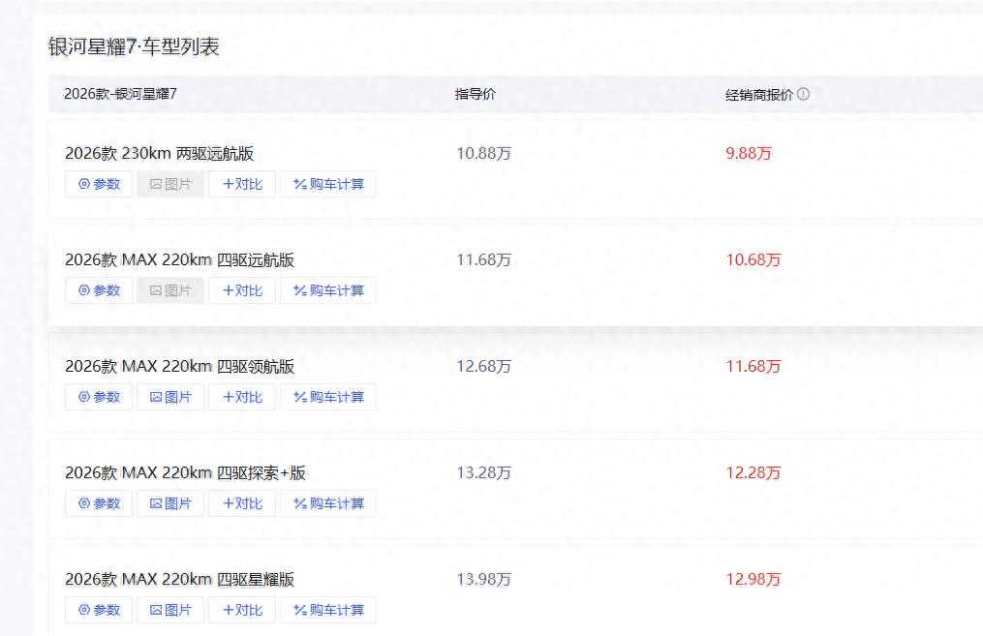View 图片 for MAX 220km 四驱探索+版
The image size is (983, 636).
170,503
